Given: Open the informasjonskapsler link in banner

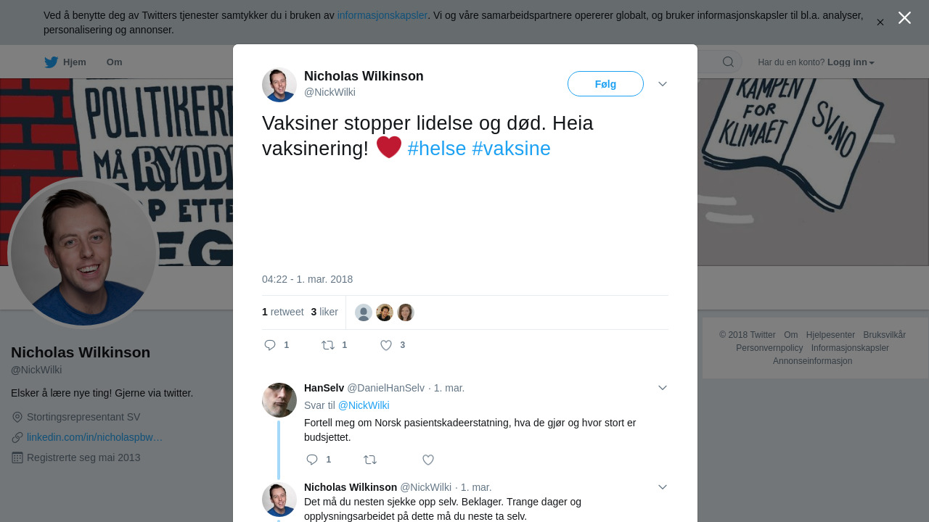Looking at the screenshot, I should pos(382,15).
